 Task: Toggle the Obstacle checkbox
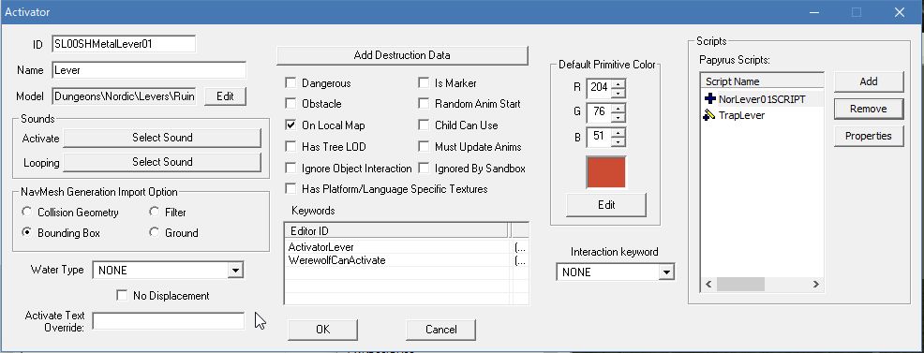point(291,104)
